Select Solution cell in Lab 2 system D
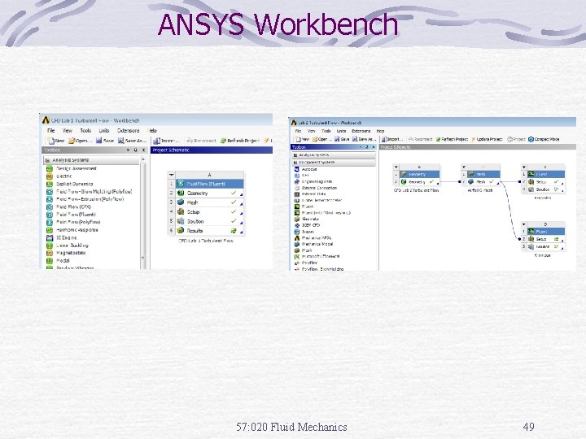This screenshot has width=586, height=439. pyautogui.click(x=545, y=246)
